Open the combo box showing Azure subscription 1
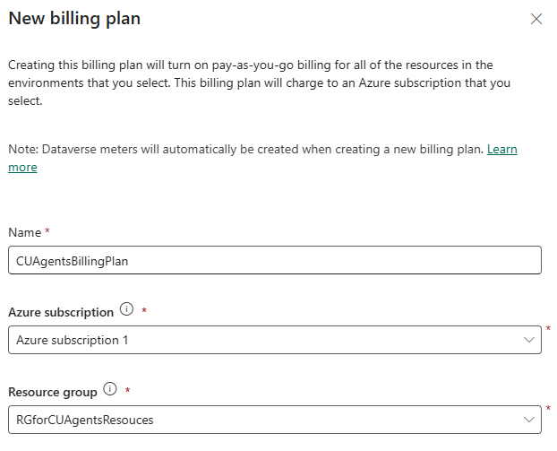The image size is (557, 451). [275, 340]
